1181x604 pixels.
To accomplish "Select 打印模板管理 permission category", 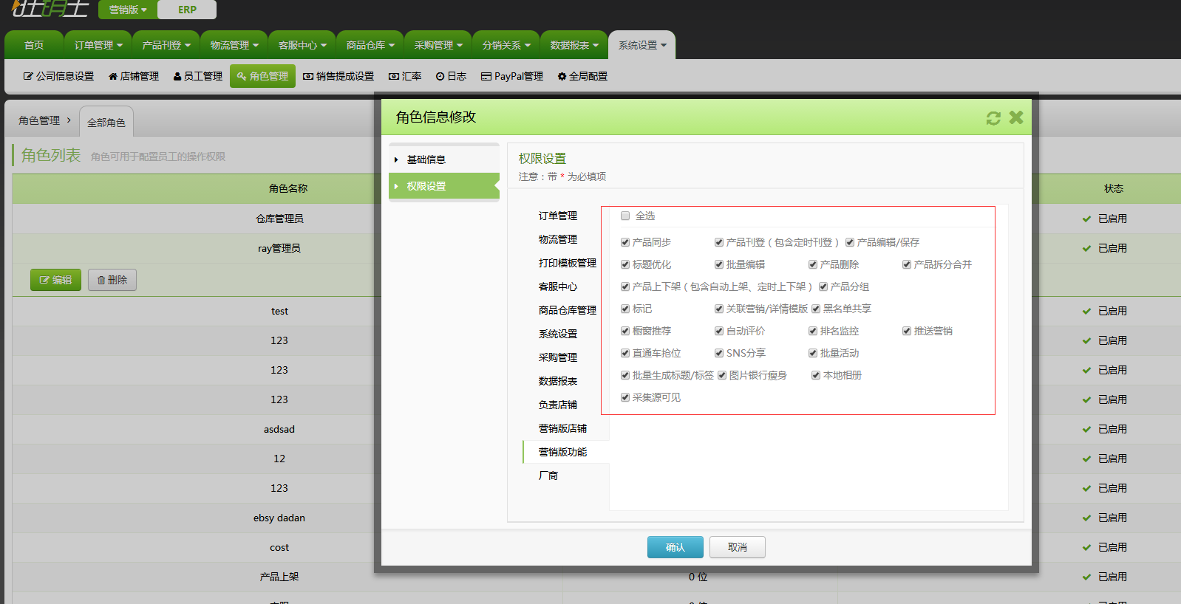I will pyautogui.click(x=566, y=263).
